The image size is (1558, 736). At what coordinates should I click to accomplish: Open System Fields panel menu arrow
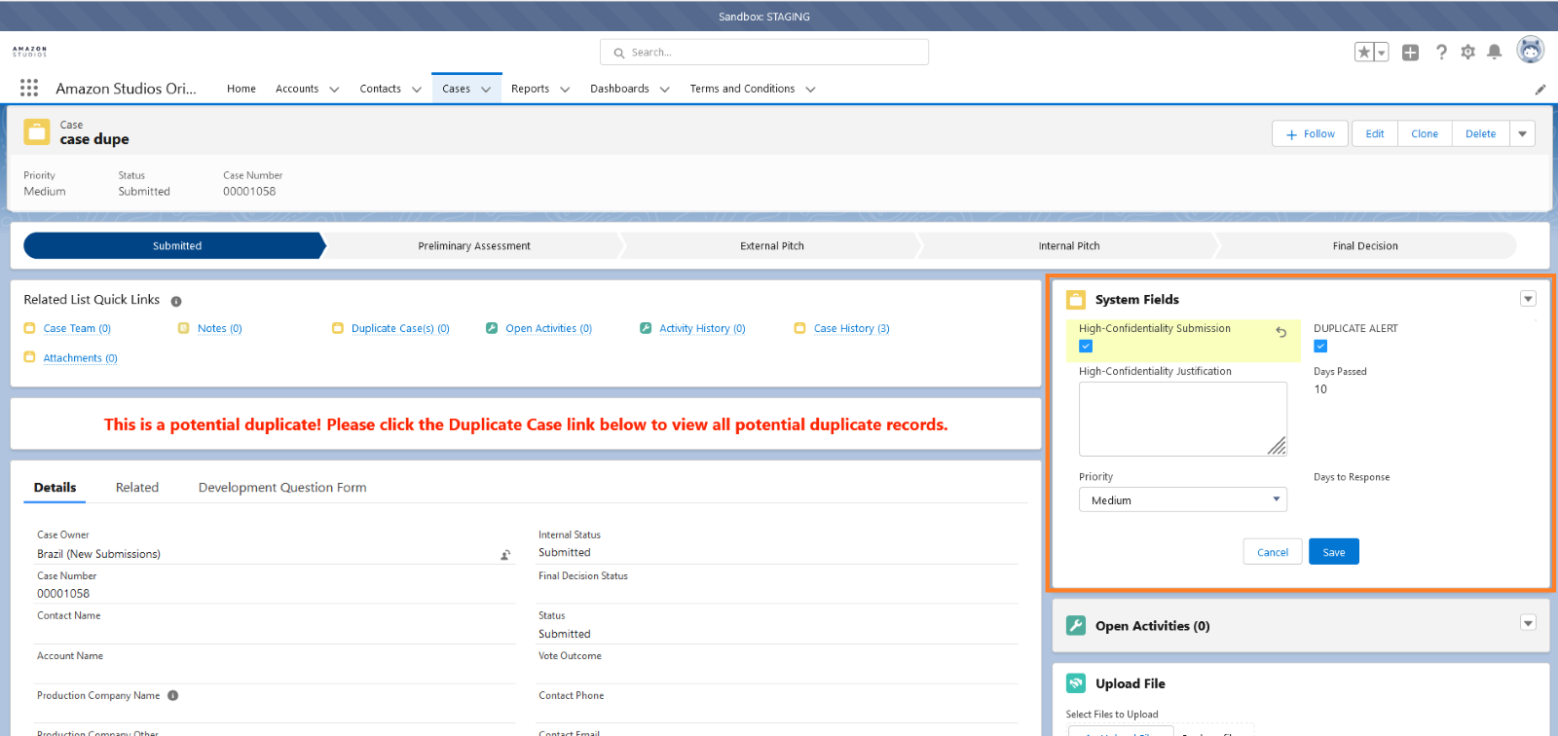coord(1528,299)
